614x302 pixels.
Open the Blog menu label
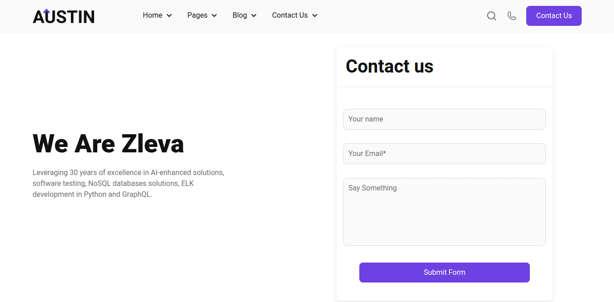(240, 15)
